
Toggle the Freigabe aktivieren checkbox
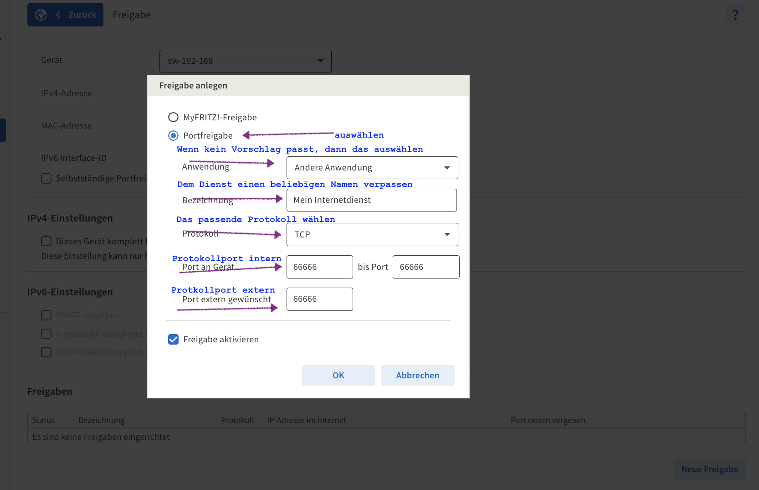pos(173,339)
